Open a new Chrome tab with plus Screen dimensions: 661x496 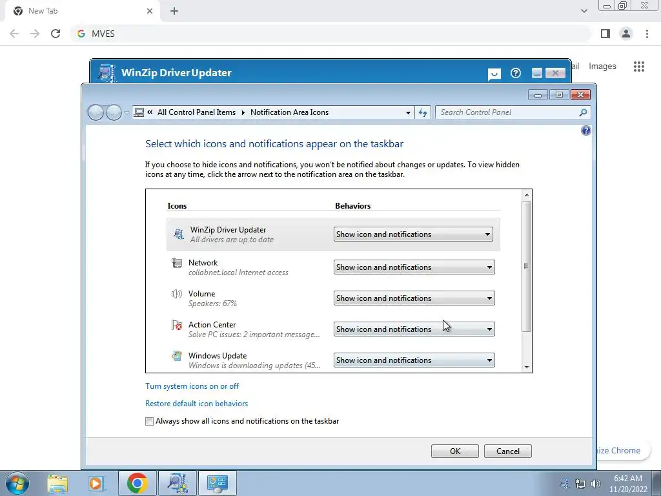tap(174, 11)
